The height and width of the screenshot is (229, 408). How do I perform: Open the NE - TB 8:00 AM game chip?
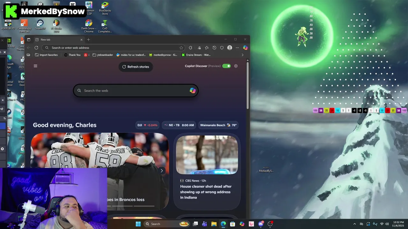coord(179,125)
